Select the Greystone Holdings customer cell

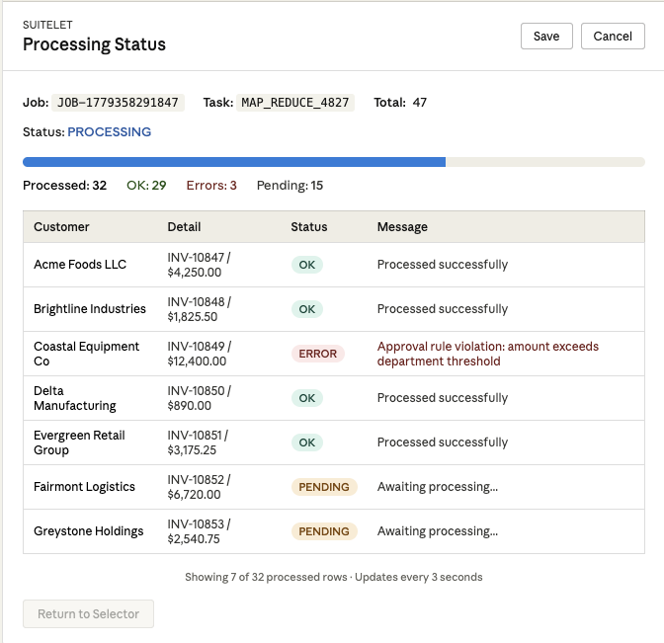point(89,531)
